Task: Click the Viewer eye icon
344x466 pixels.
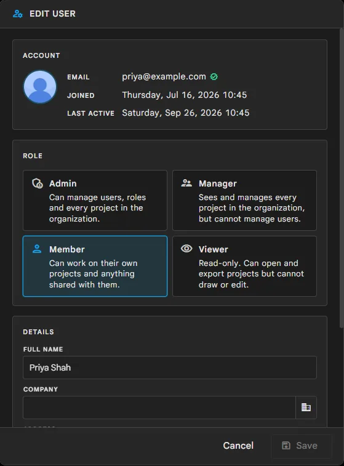Action: (x=186, y=249)
